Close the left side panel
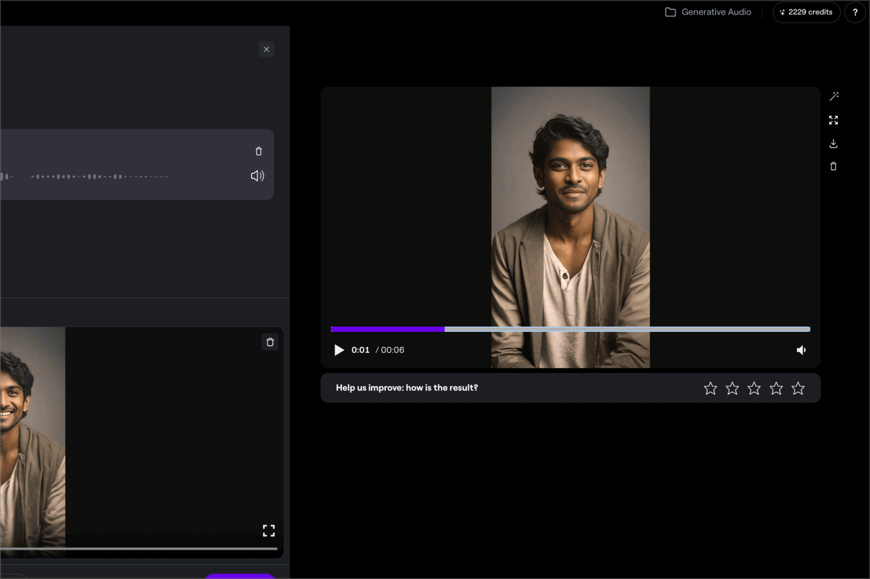Viewport: 870px width, 579px height. (266, 49)
